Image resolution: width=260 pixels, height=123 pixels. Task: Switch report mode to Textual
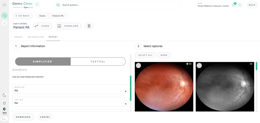tap(98, 61)
